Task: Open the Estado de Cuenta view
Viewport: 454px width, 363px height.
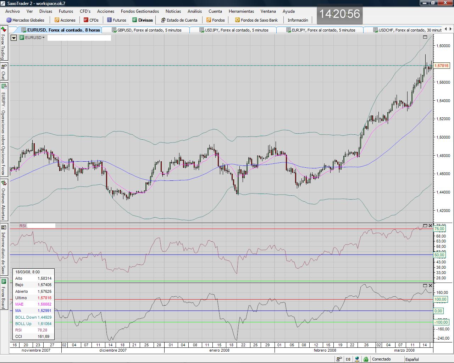Action: (179, 20)
